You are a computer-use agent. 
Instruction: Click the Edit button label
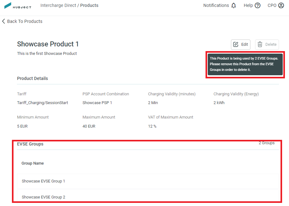click(x=244, y=44)
